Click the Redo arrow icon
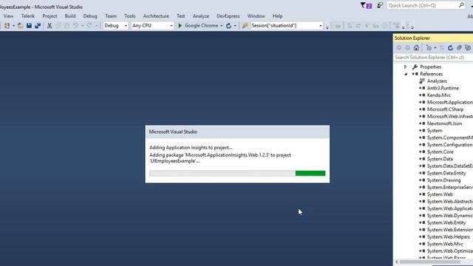 pos(89,26)
